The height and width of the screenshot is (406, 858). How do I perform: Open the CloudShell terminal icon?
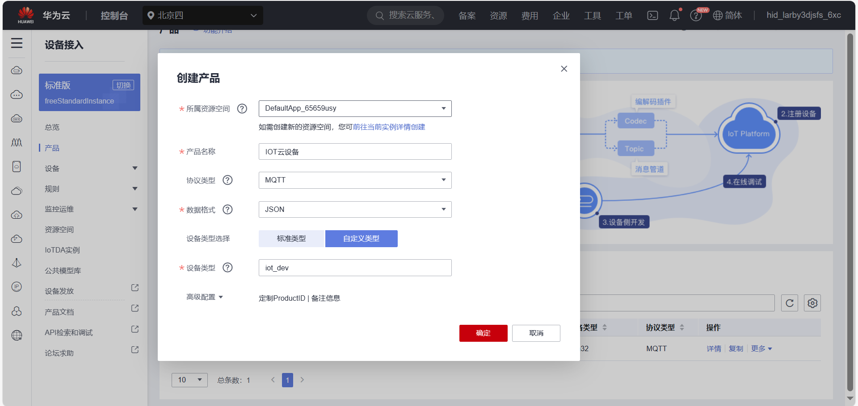tap(652, 16)
